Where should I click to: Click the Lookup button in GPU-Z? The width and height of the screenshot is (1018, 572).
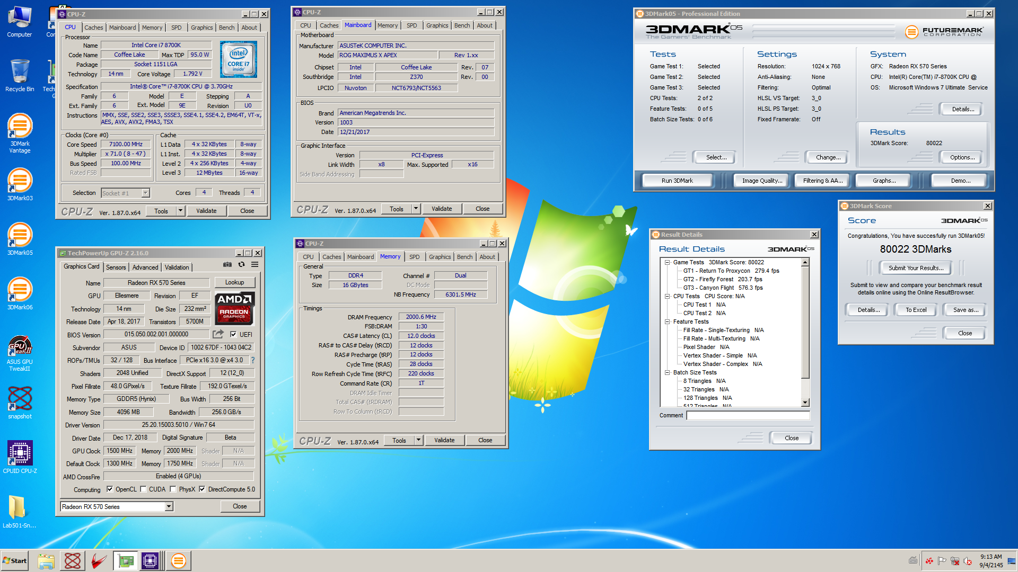pos(234,282)
